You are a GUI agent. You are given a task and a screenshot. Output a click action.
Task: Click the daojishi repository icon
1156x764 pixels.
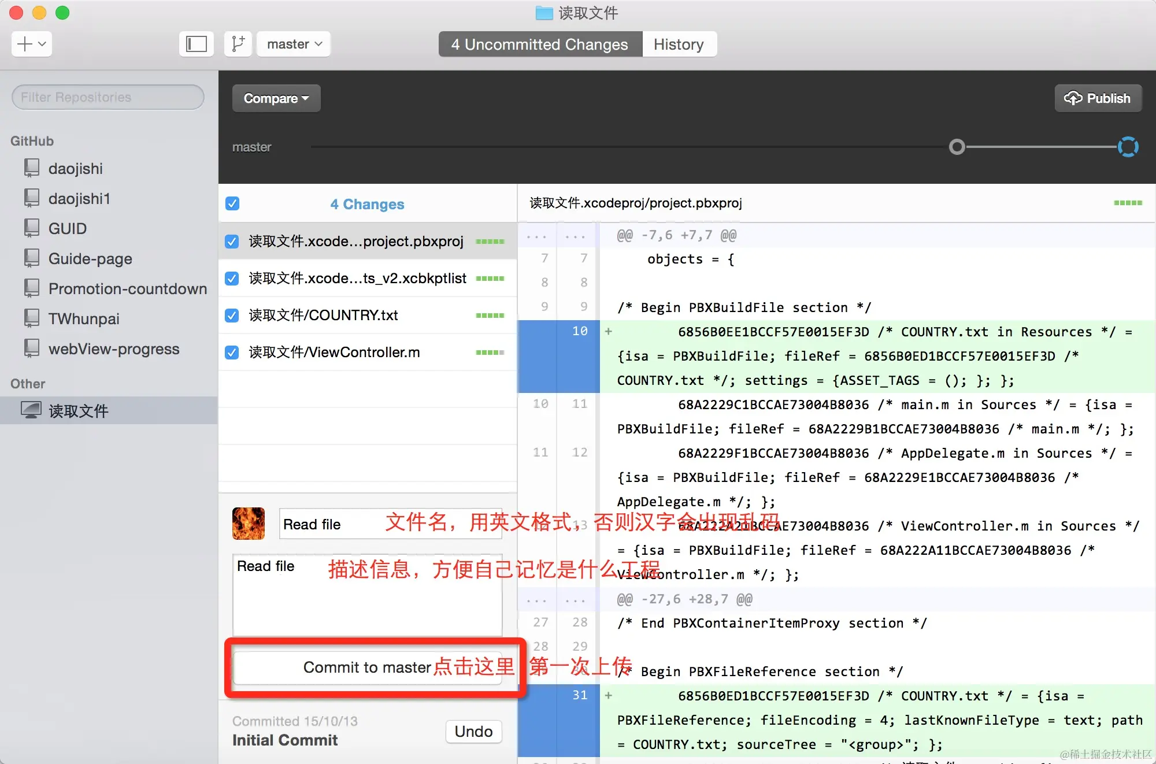(31, 168)
